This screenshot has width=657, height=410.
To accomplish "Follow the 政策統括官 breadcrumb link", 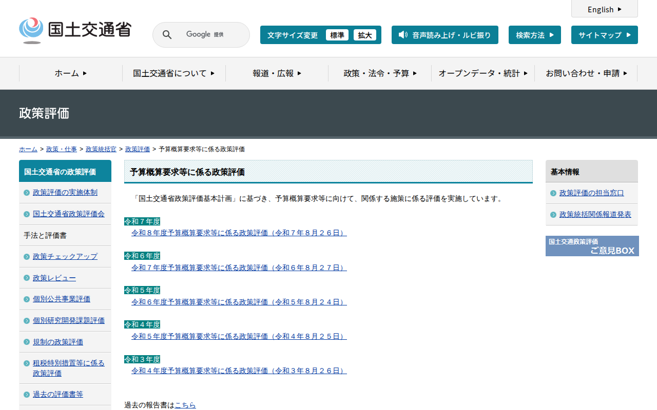I will [x=101, y=149].
